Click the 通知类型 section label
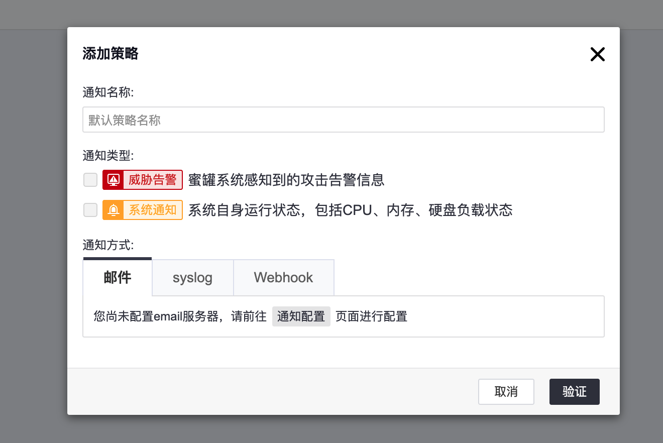This screenshot has width=663, height=443. 108,156
